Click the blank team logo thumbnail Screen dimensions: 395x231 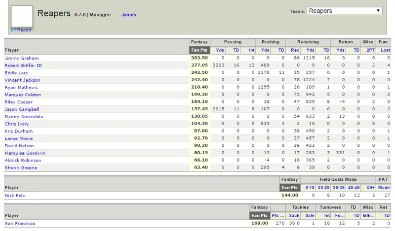point(22,16)
